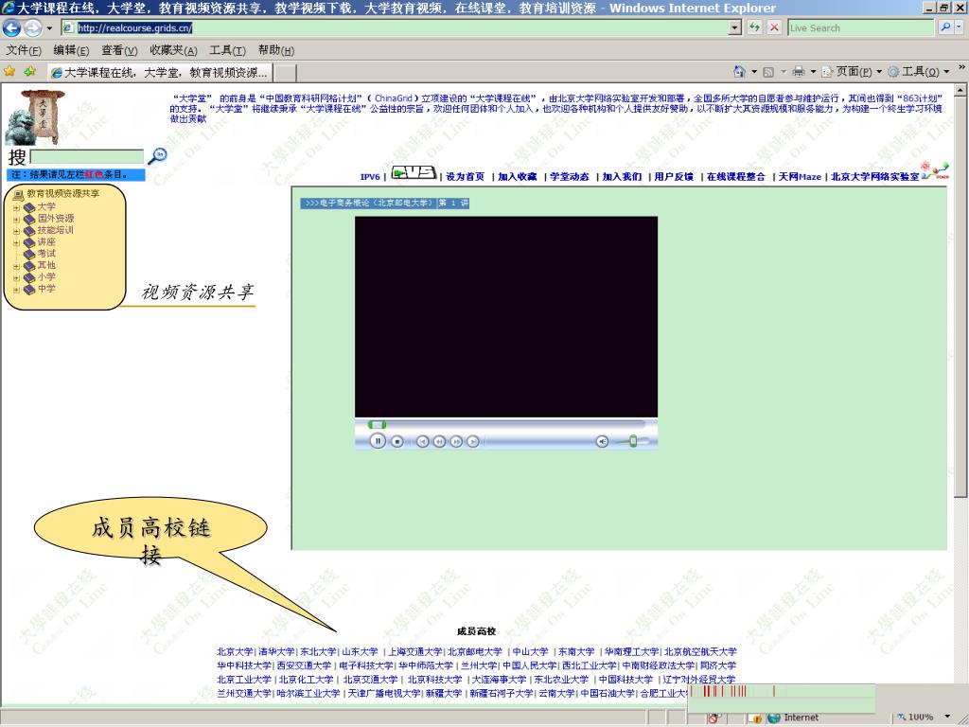Click the rewind player button

point(439,441)
